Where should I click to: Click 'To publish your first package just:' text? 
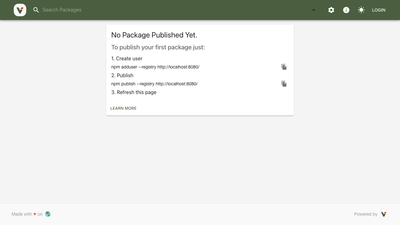coord(158,47)
